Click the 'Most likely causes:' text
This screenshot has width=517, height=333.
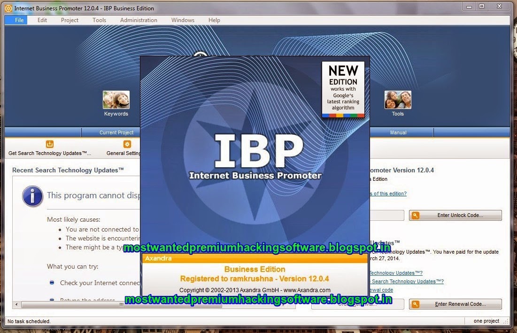(74, 219)
